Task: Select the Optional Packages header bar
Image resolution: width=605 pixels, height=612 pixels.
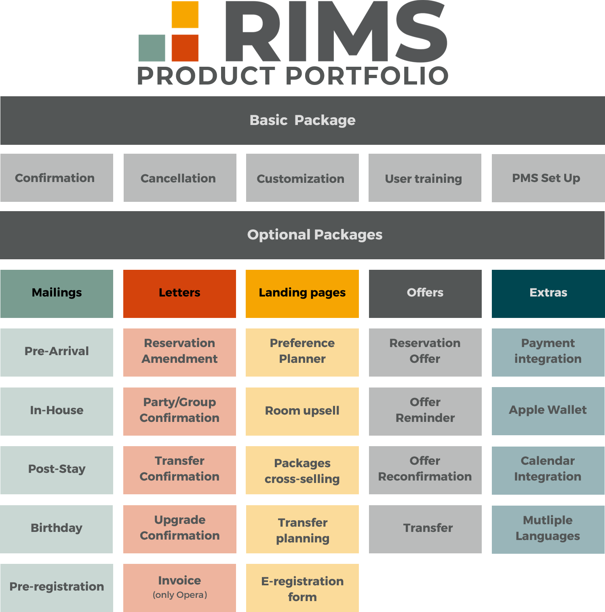Action: point(302,235)
